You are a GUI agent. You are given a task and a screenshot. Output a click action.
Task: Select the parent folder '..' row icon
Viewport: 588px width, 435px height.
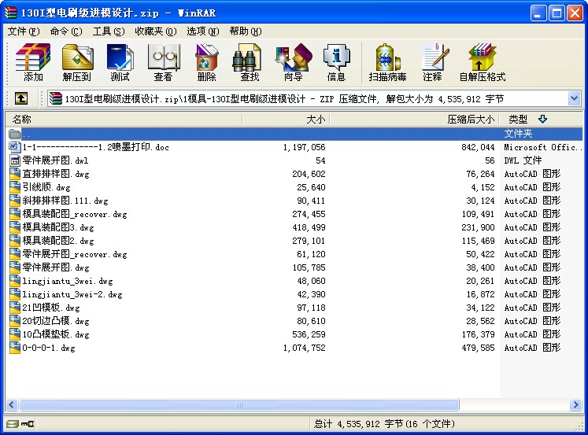click(x=15, y=134)
